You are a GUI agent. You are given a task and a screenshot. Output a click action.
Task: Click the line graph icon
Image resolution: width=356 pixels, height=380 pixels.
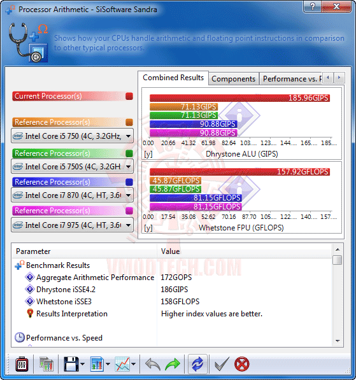122,364
